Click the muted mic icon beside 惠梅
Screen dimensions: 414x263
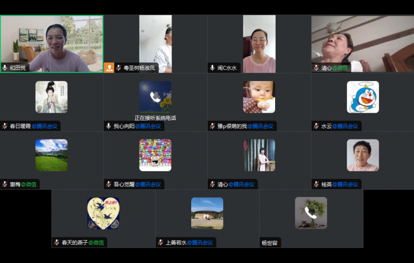click(x=5, y=184)
